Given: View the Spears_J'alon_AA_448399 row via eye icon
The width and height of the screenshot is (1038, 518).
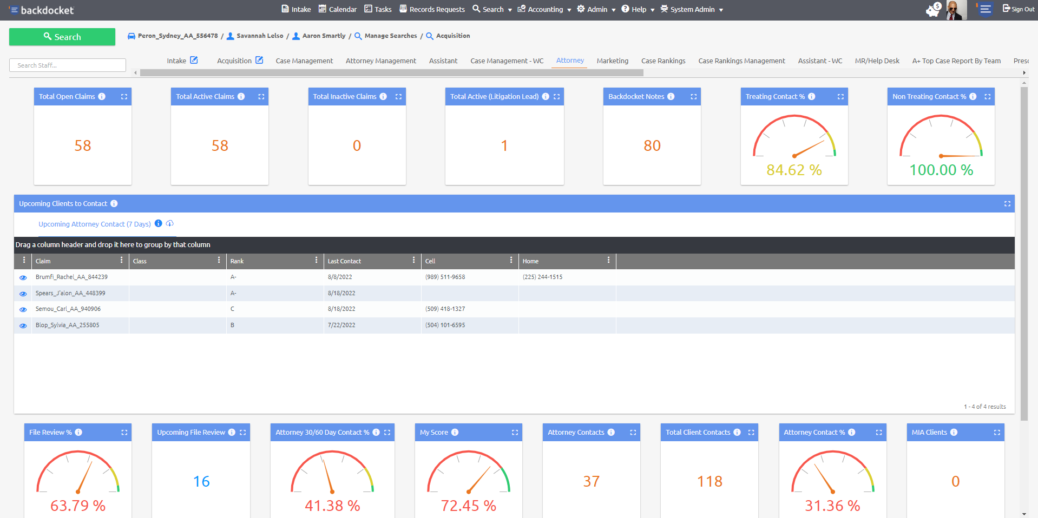Looking at the screenshot, I should 23,294.
